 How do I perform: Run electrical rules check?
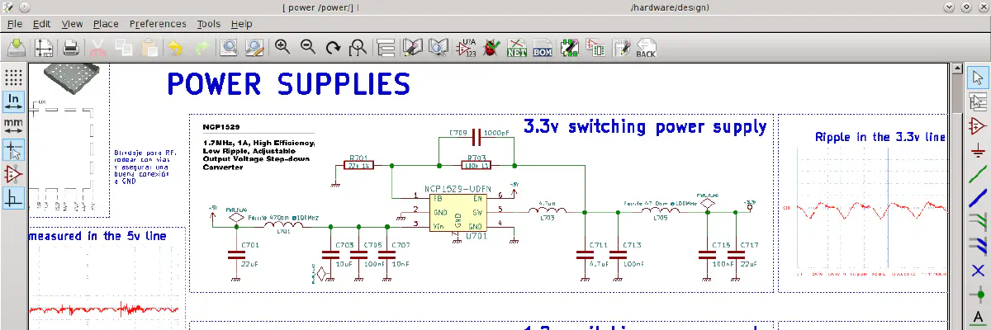click(492, 48)
